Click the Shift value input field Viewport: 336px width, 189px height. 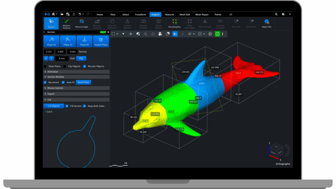[61, 58]
